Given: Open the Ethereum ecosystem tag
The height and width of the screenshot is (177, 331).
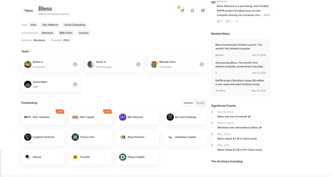Looking at the screenshot, I should (47, 33).
